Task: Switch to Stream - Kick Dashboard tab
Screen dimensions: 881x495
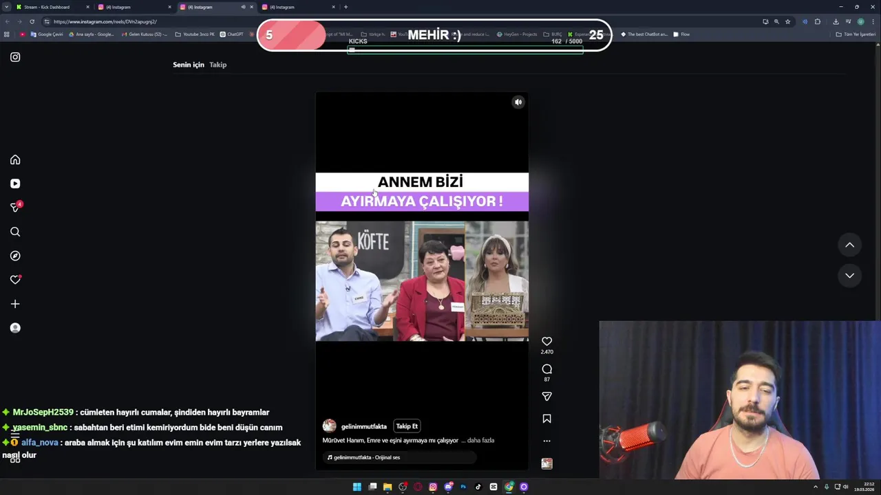Action: coord(52,7)
